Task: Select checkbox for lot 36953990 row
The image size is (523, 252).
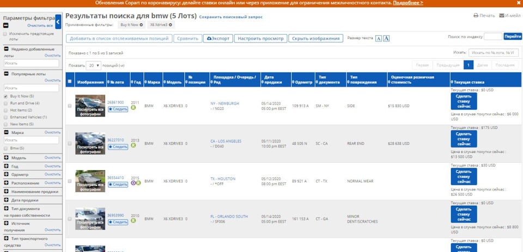Action: coord(70,219)
